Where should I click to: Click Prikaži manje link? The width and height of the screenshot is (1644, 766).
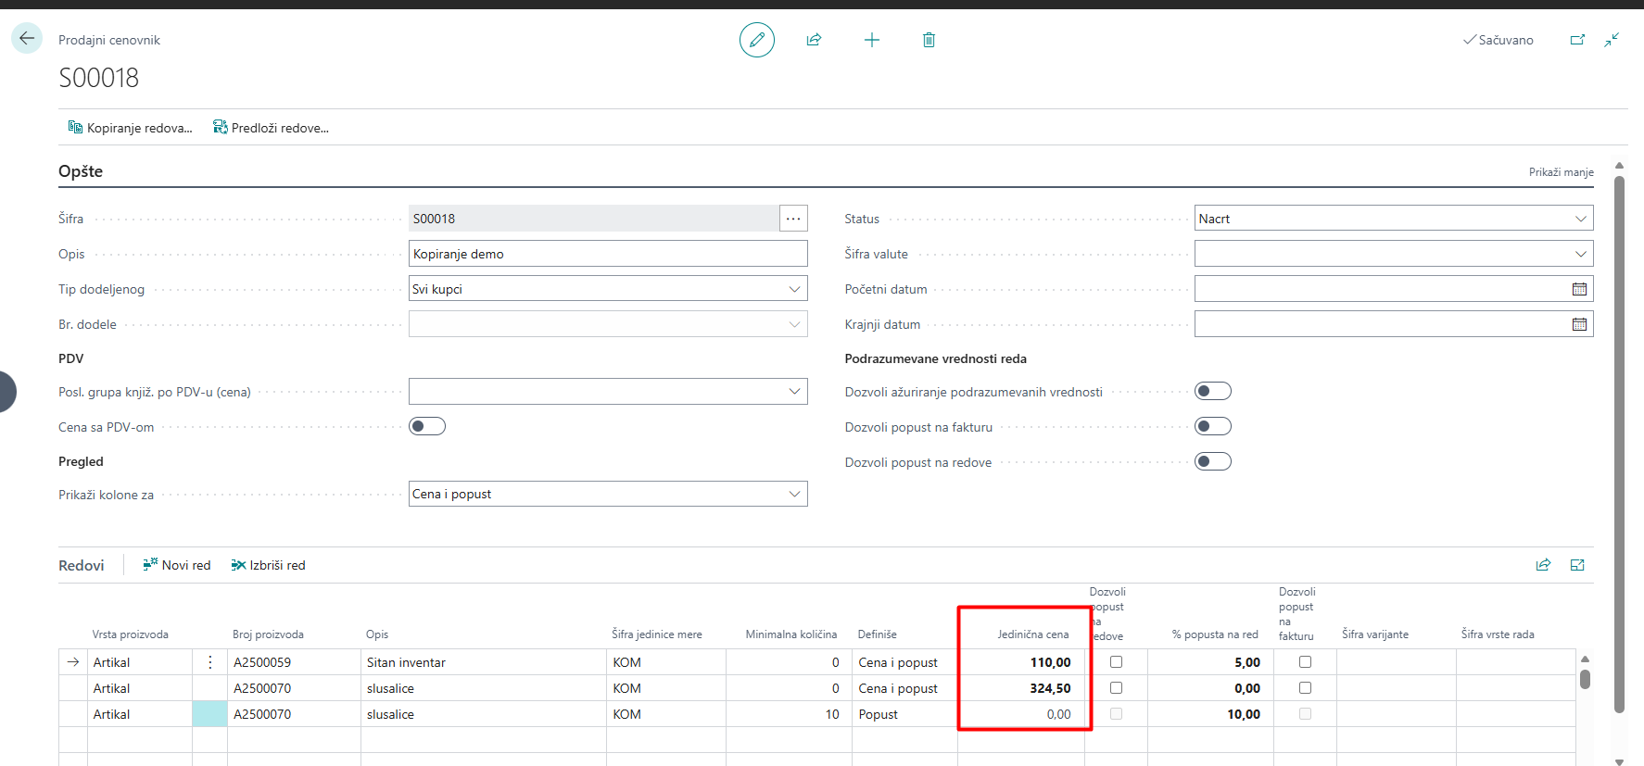click(x=1561, y=172)
